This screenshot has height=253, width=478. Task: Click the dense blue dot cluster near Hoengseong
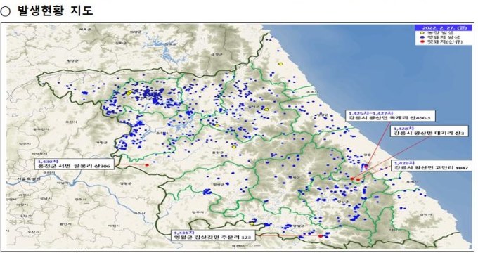click(x=207, y=191)
